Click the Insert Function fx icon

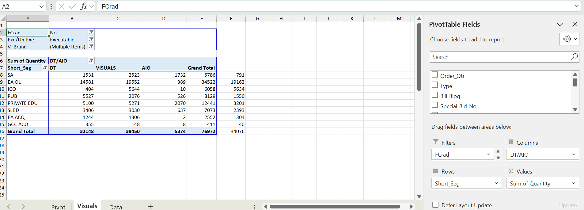[x=84, y=6]
